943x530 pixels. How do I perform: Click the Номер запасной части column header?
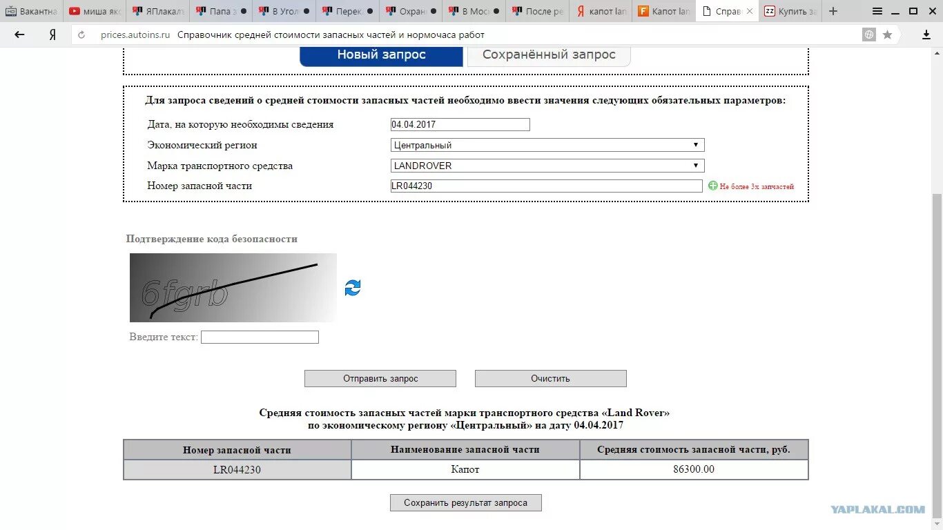[237, 450]
